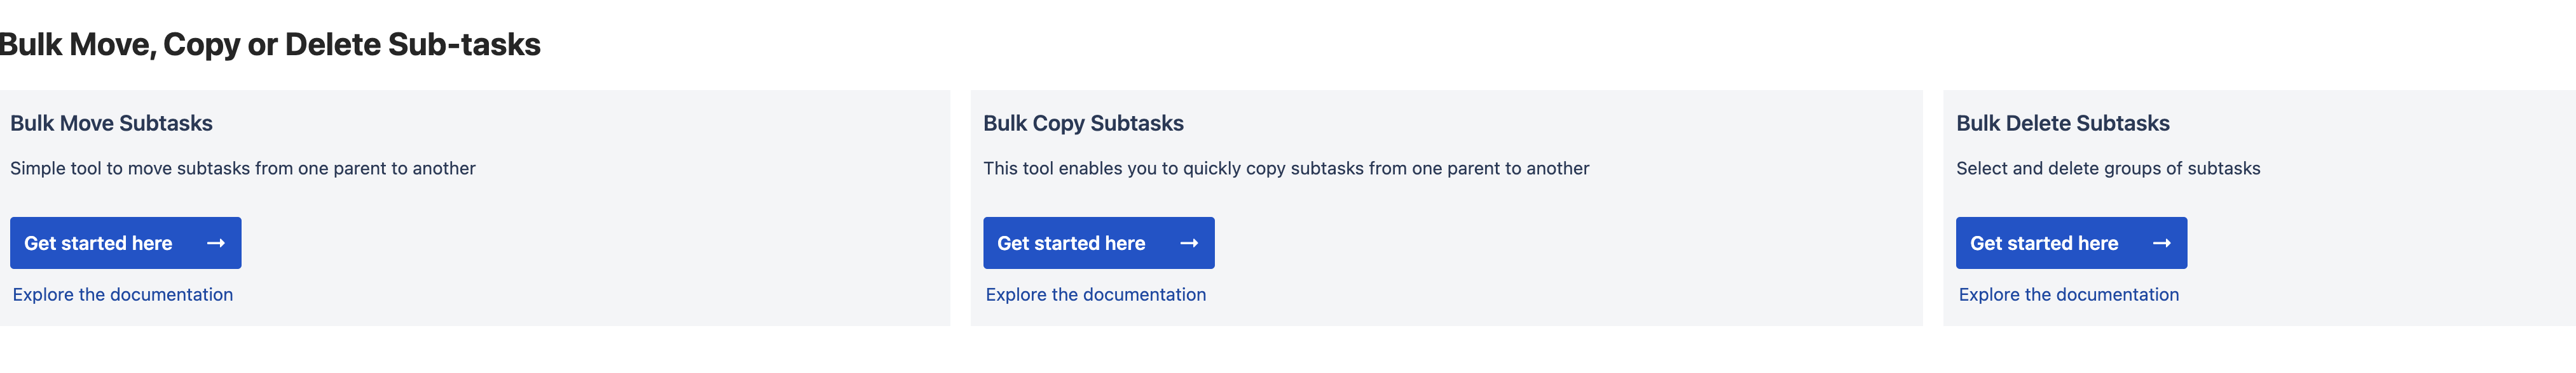
Task: Click the Bulk Delete Subtasks card title
Action: tap(2063, 124)
